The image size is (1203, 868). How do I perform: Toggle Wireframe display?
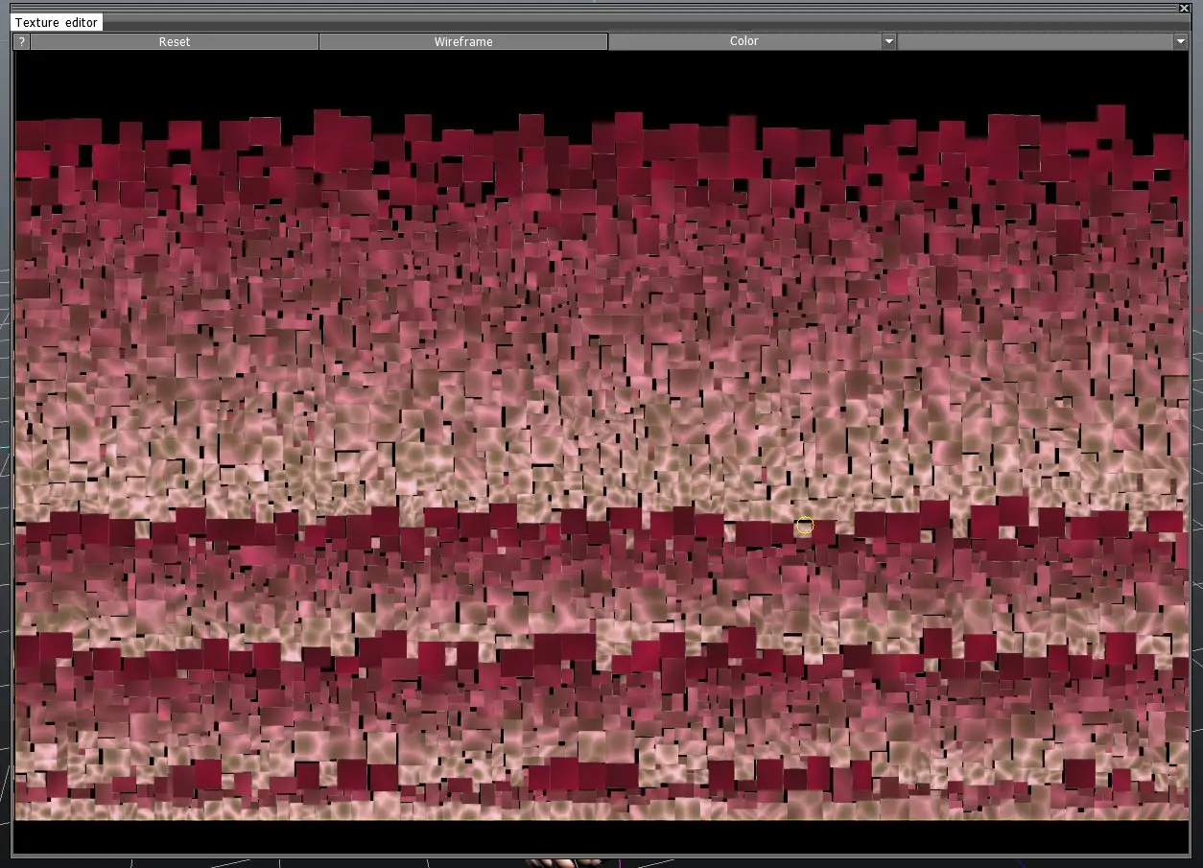coord(463,41)
